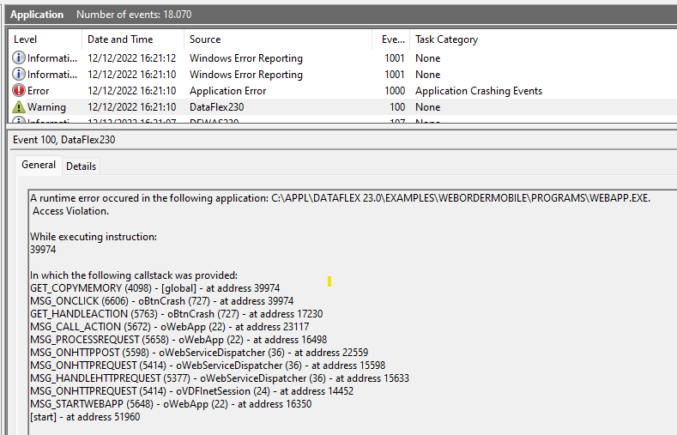Click the MSG_PROCESSREQUEST (5658) callstack line

pyautogui.click(x=178, y=340)
